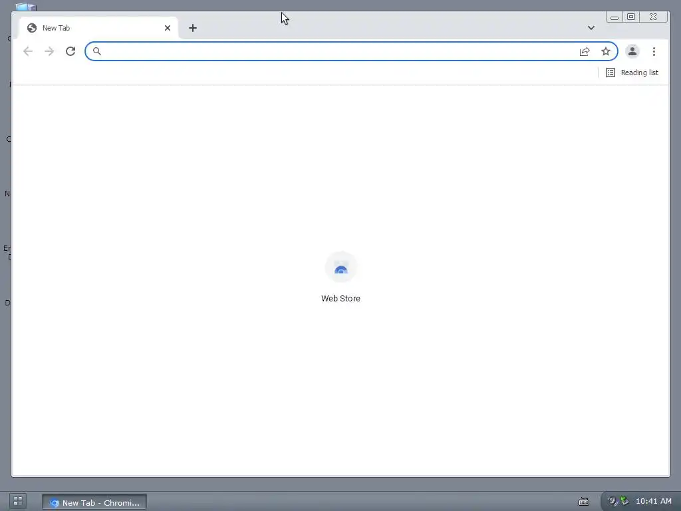Screen dimensions: 681x511
Task: Select New Tab - Chromium taskbar entry
Action: pos(94,502)
